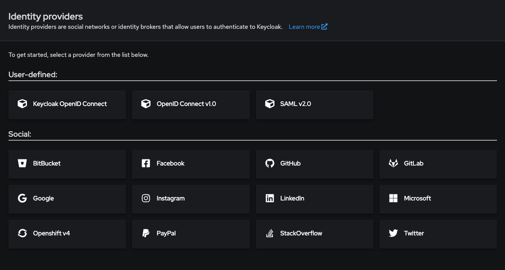
Task: Click the Microsoft windows logo icon
Action: tap(393, 198)
